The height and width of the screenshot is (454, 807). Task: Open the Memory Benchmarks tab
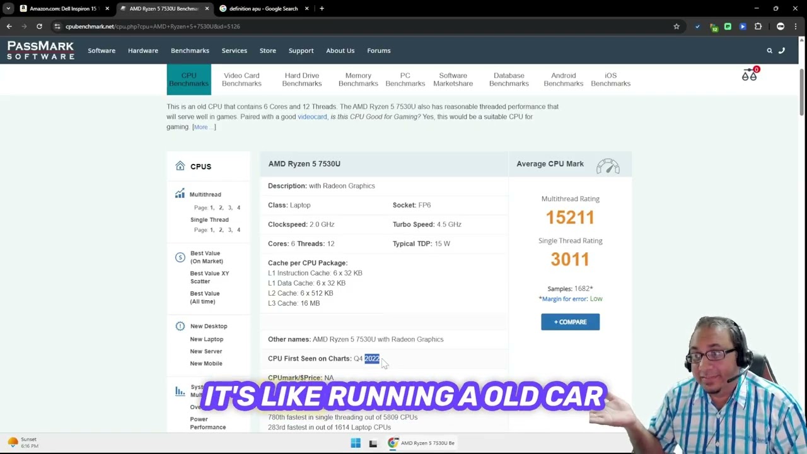[x=358, y=79]
